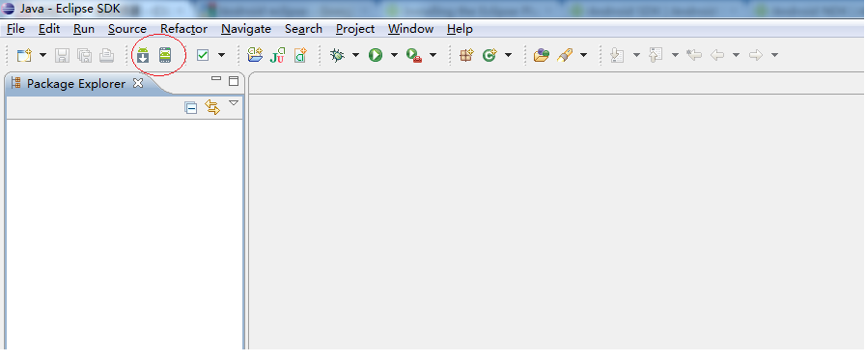Open the Forward history dropdown
The image size is (866, 361).
pos(774,55)
